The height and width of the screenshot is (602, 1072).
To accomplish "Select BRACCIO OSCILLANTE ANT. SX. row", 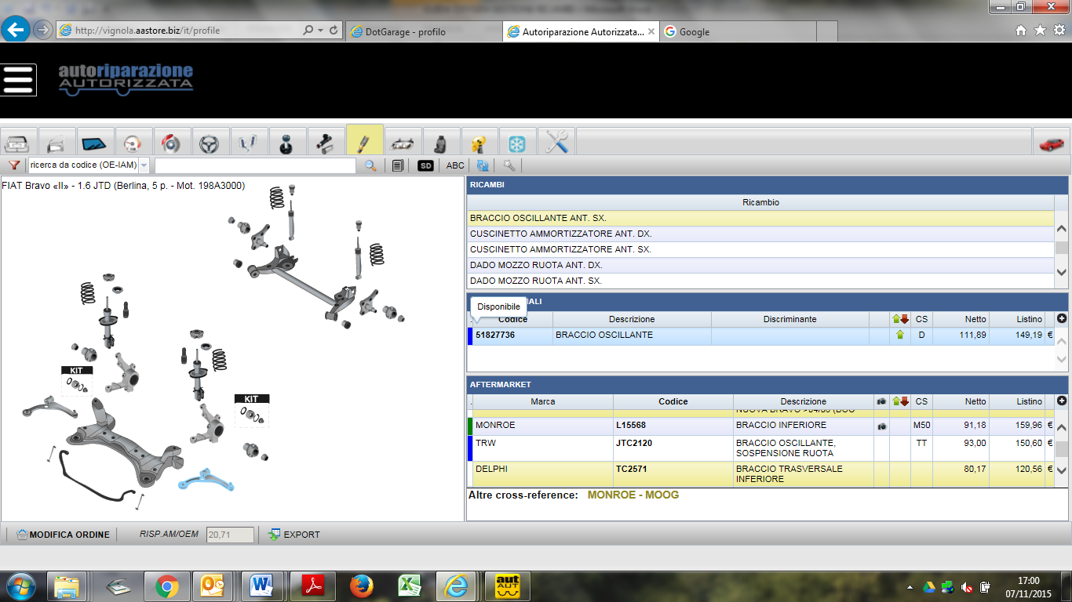I will (760, 218).
